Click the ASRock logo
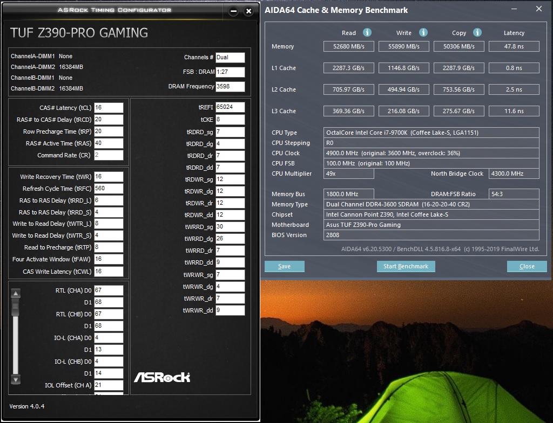This screenshot has height=423, width=553. [x=162, y=377]
